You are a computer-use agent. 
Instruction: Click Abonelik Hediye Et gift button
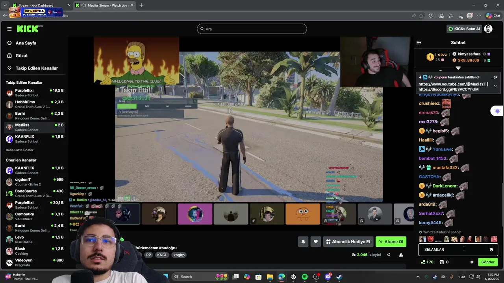click(x=348, y=242)
